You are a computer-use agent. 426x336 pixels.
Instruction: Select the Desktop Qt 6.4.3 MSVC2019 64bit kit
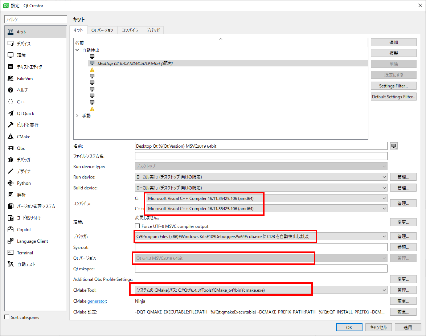[x=228, y=63]
